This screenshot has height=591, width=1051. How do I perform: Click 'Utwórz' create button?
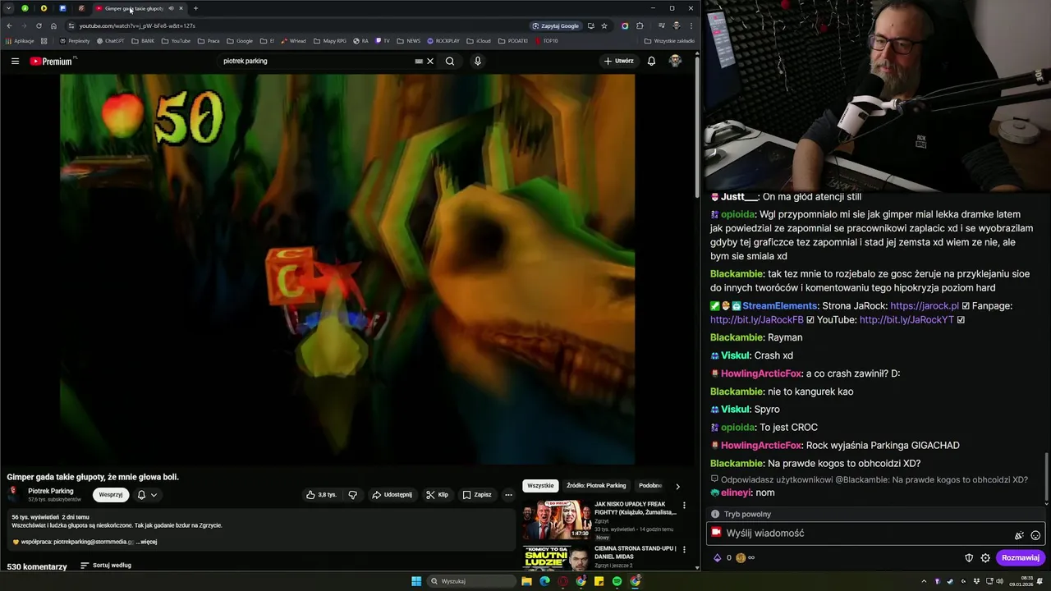(x=619, y=61)
